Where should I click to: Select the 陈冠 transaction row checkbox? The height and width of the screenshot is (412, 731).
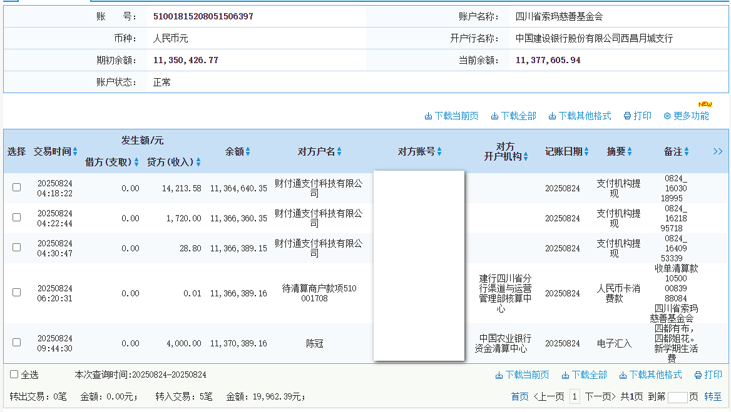[x=17, y=342]
